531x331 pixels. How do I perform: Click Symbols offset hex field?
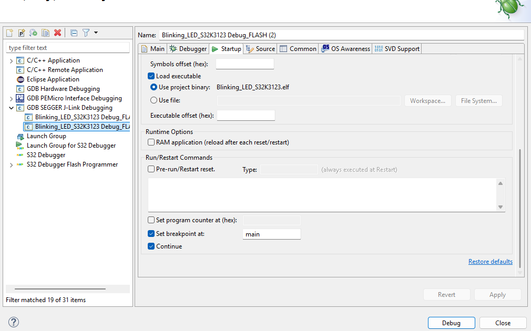click(x=245, y=64)
